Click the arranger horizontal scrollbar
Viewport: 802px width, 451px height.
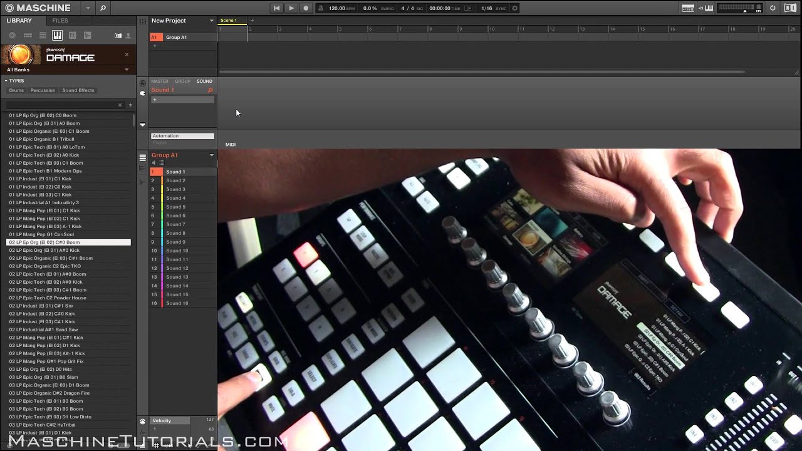(481, 72)
